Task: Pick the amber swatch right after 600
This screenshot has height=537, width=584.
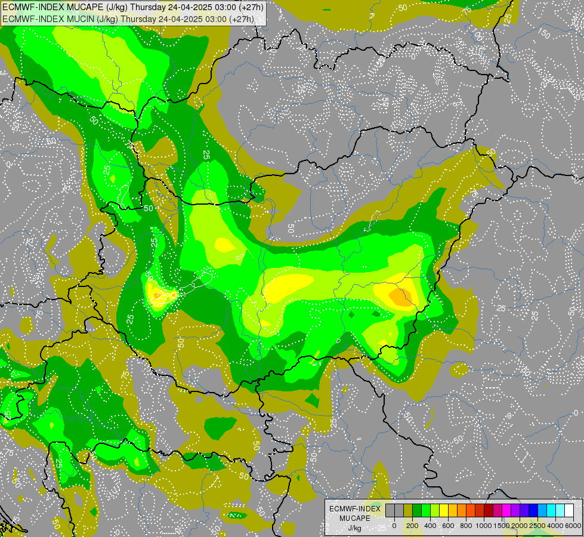Action: coord(453,511)
